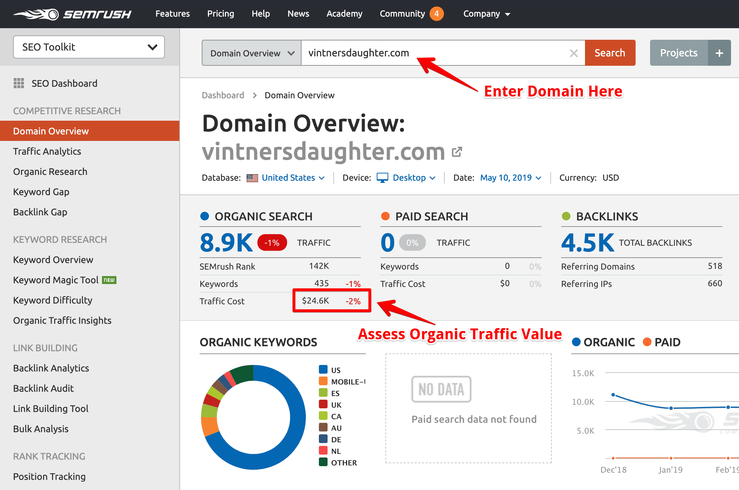Click the Dashboard breadcrumb link

click(x=223, y=95)
